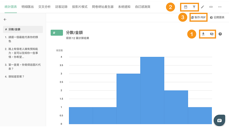Click the histogram bar with 2 responses

176,107
